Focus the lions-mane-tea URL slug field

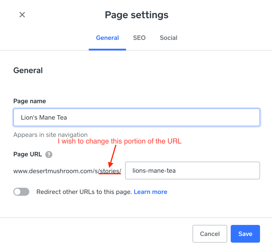(192, 171)
